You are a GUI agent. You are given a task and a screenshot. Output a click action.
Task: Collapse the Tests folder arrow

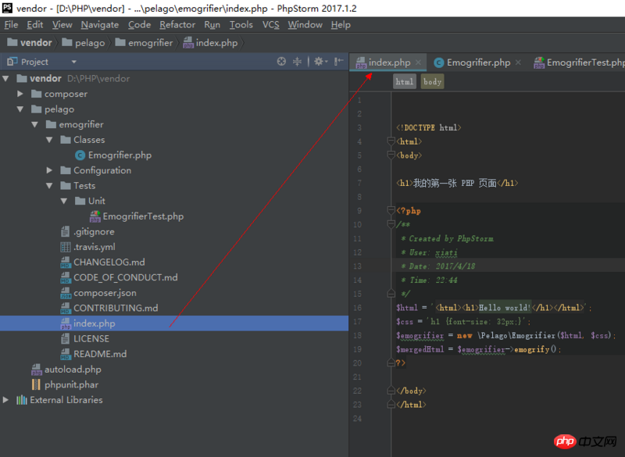(49, 186)
